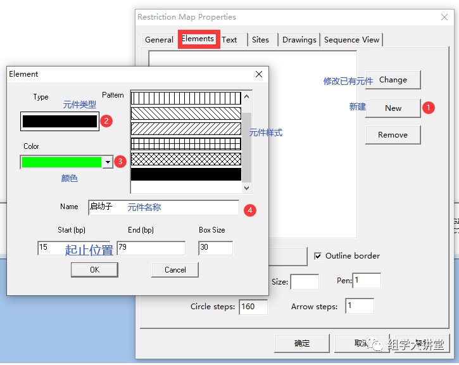Viewport: 459px width, 365px height.
Task: Click the Circle steps input field
Action: tap(253, 307)
